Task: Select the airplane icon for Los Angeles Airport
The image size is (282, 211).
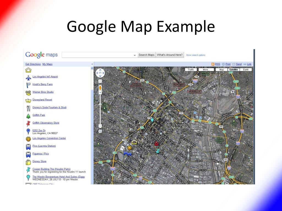Action: [28, 78]
